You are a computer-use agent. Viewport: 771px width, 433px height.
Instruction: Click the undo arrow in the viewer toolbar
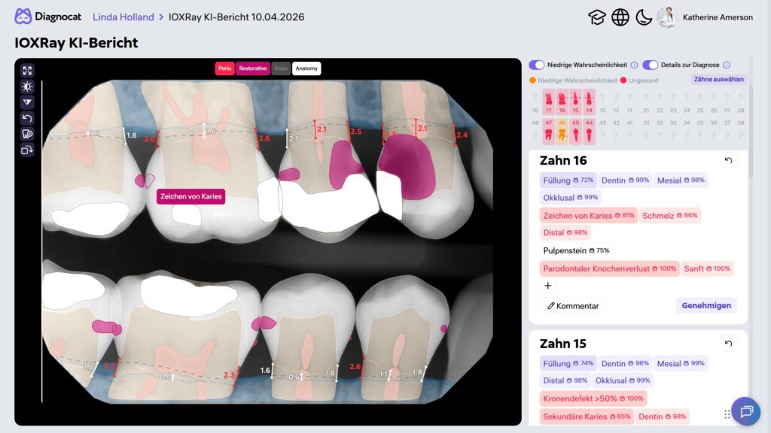pos(27,118)
